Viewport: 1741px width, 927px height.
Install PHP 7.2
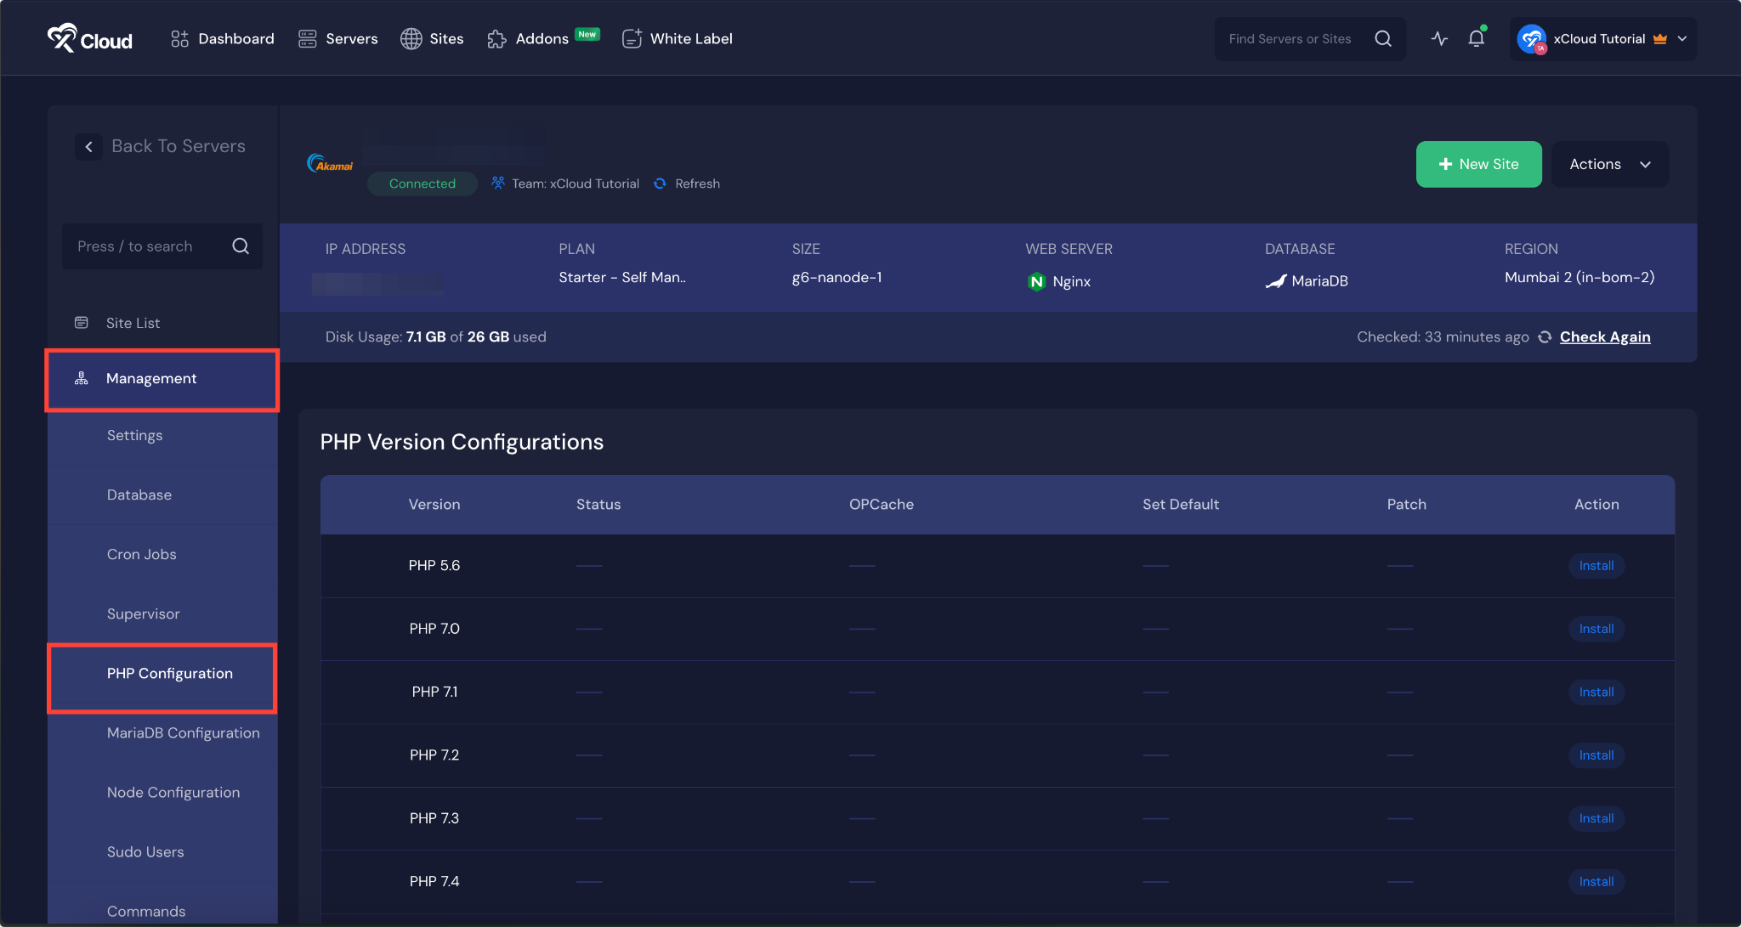pos(1596,755)
